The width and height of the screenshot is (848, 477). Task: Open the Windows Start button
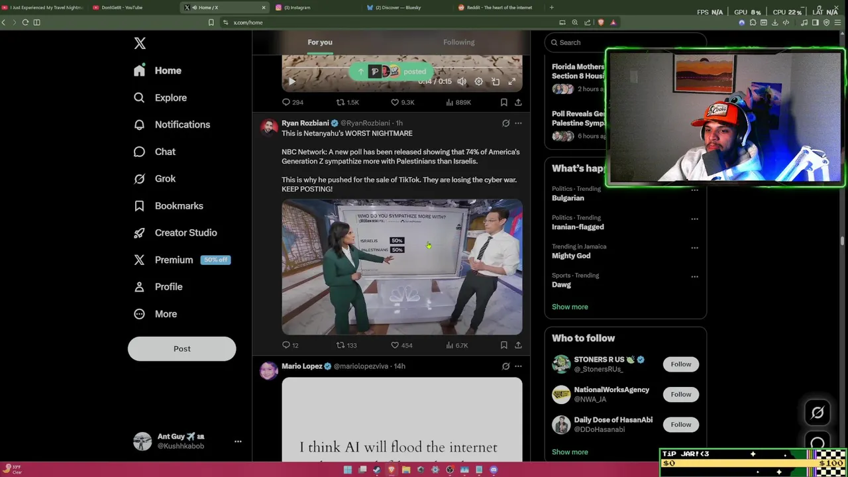click(x=348, y=470)
